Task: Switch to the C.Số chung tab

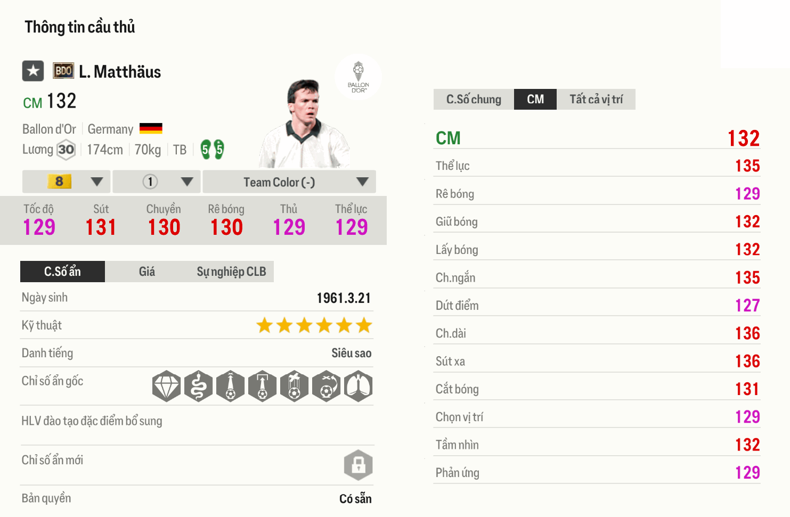Action: point(474,100)
